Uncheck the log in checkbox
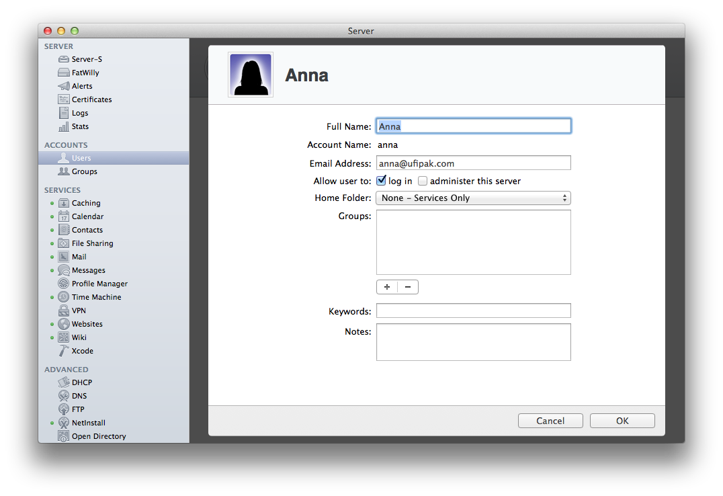Viewport: 723px width, 496px height. tap(382, 180)
